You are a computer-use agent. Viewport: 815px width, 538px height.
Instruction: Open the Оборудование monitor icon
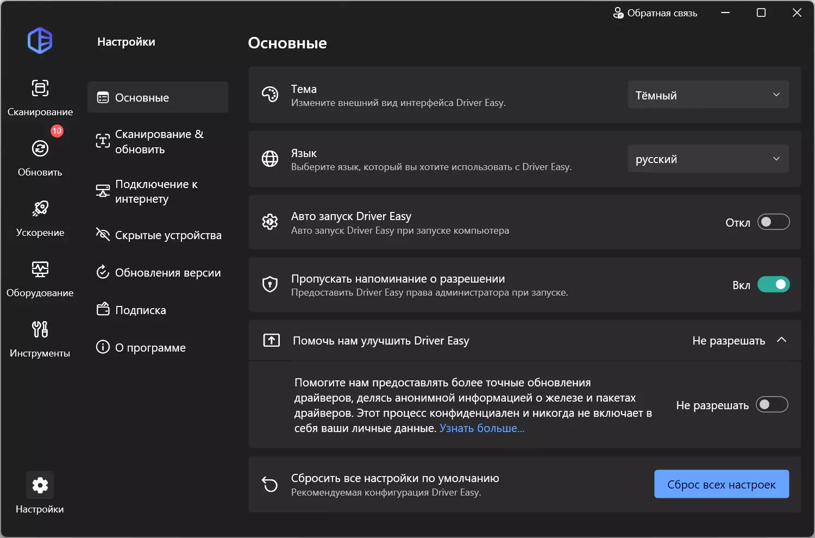(x=40, y=269)
